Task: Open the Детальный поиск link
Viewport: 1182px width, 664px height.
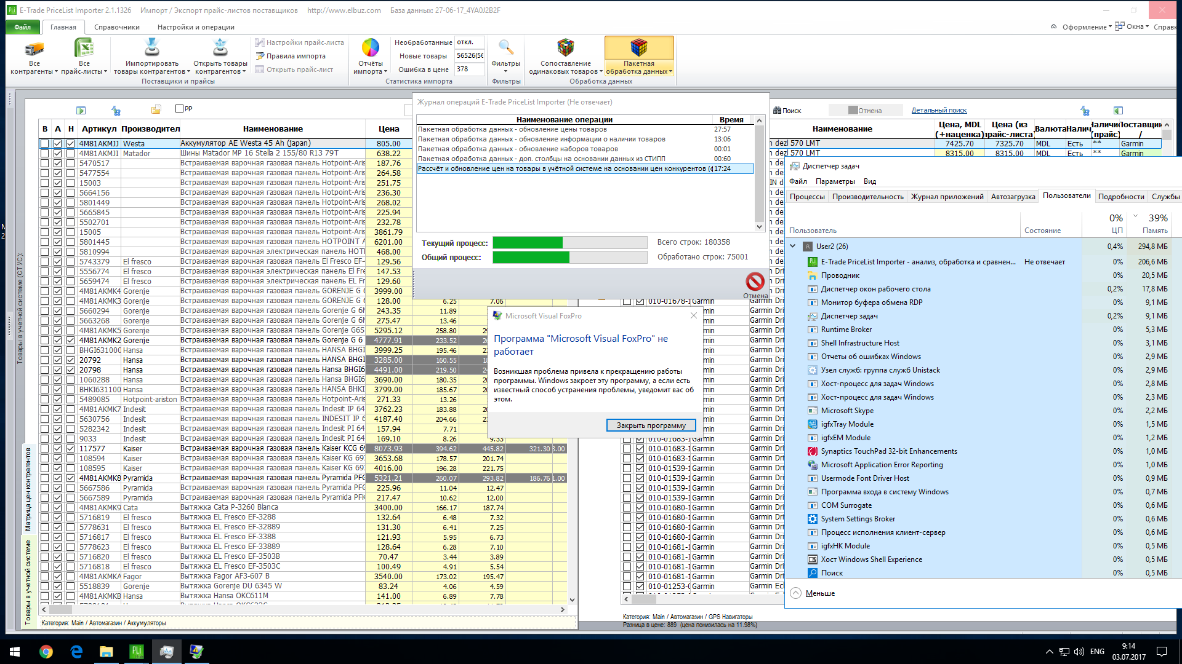Action: point(939,111)
